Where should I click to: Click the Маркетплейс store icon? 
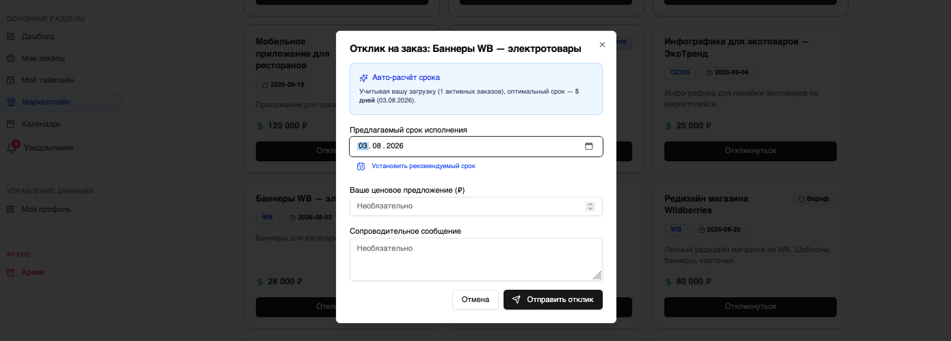pos(10,102)
